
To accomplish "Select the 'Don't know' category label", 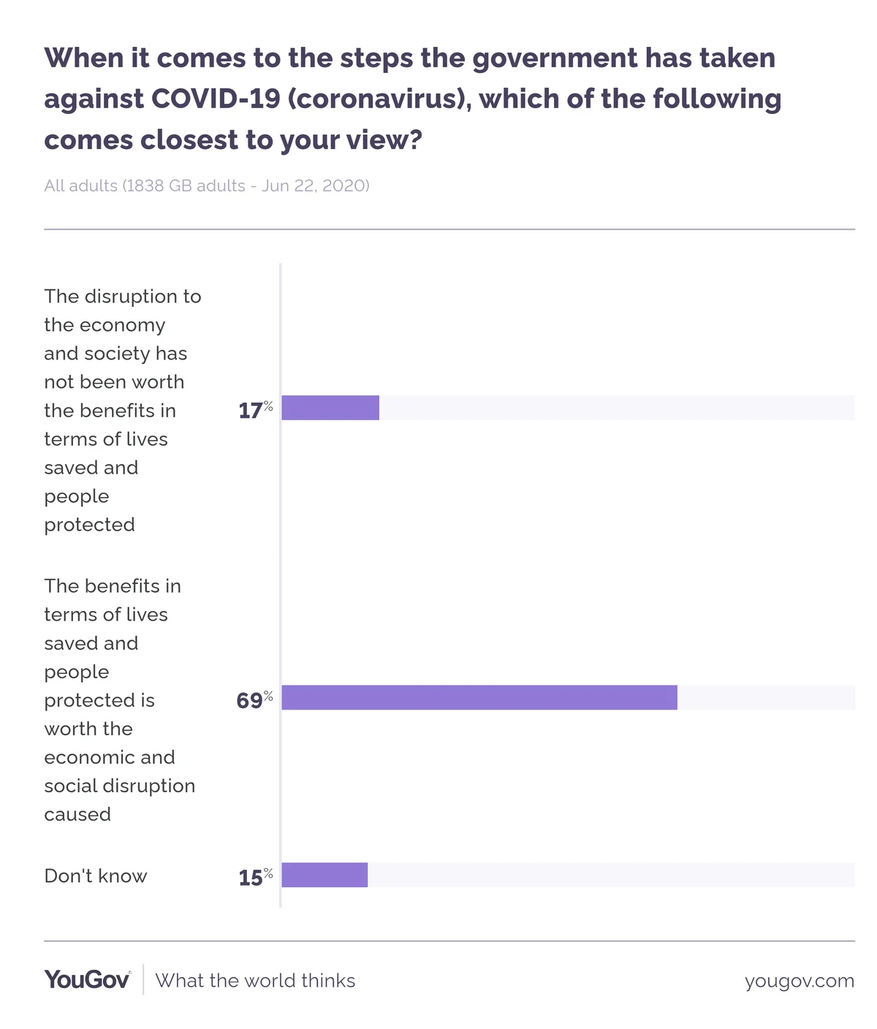I will click(x=96, y=876).
